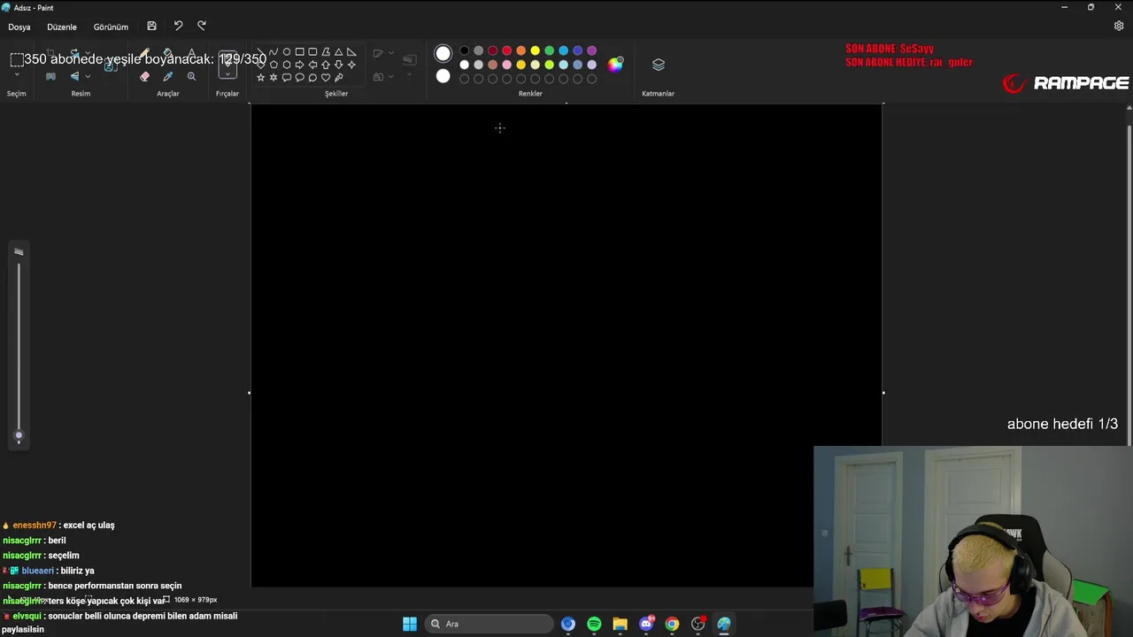Choose the Right triangle shape
Screen dimensions: 1133x637
pos(351,51)
